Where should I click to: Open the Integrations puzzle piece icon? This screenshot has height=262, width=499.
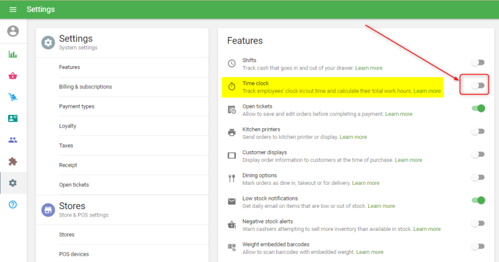[12, 161]
